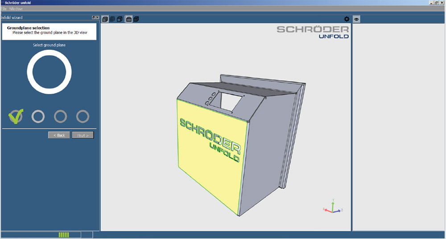Open the File menu

[x=4, y=9]
